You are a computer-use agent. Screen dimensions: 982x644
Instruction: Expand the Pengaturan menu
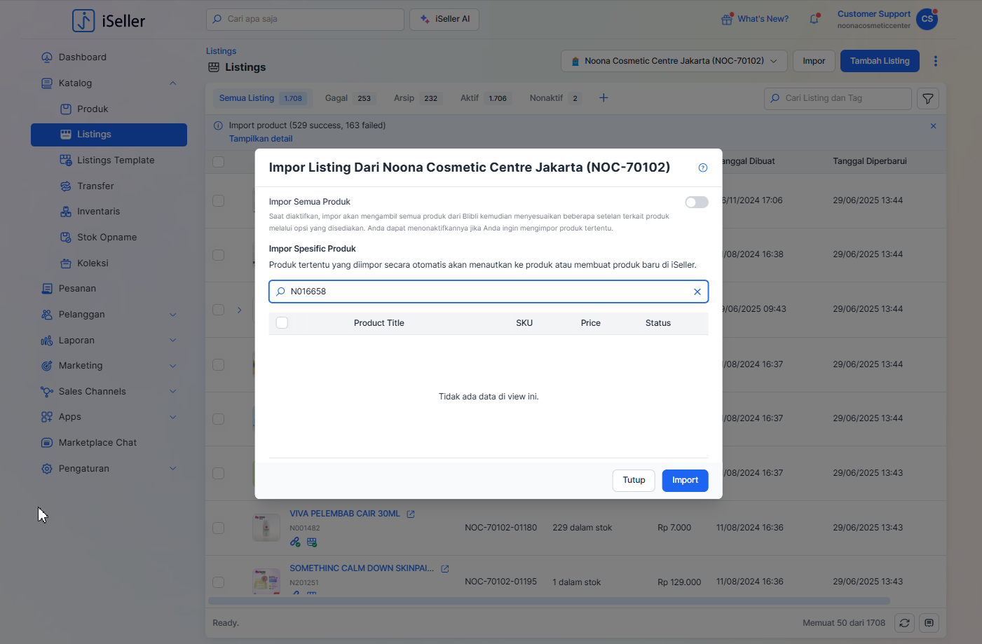point(172,469)
